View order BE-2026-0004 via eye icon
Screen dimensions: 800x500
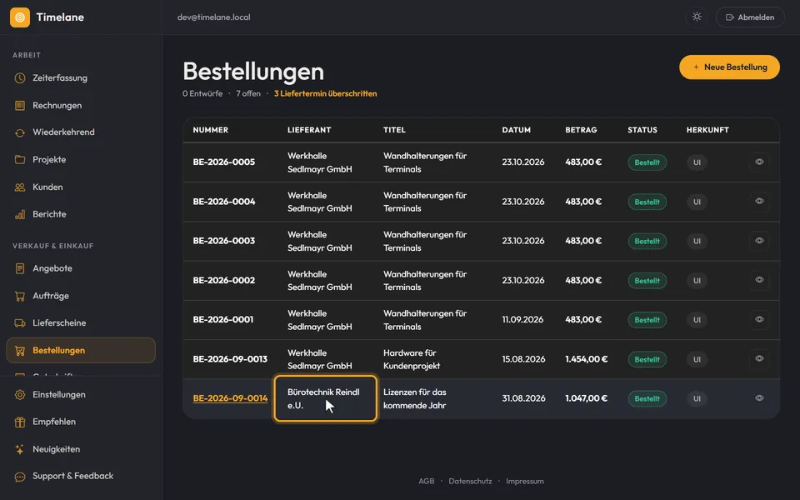point(759,201)
